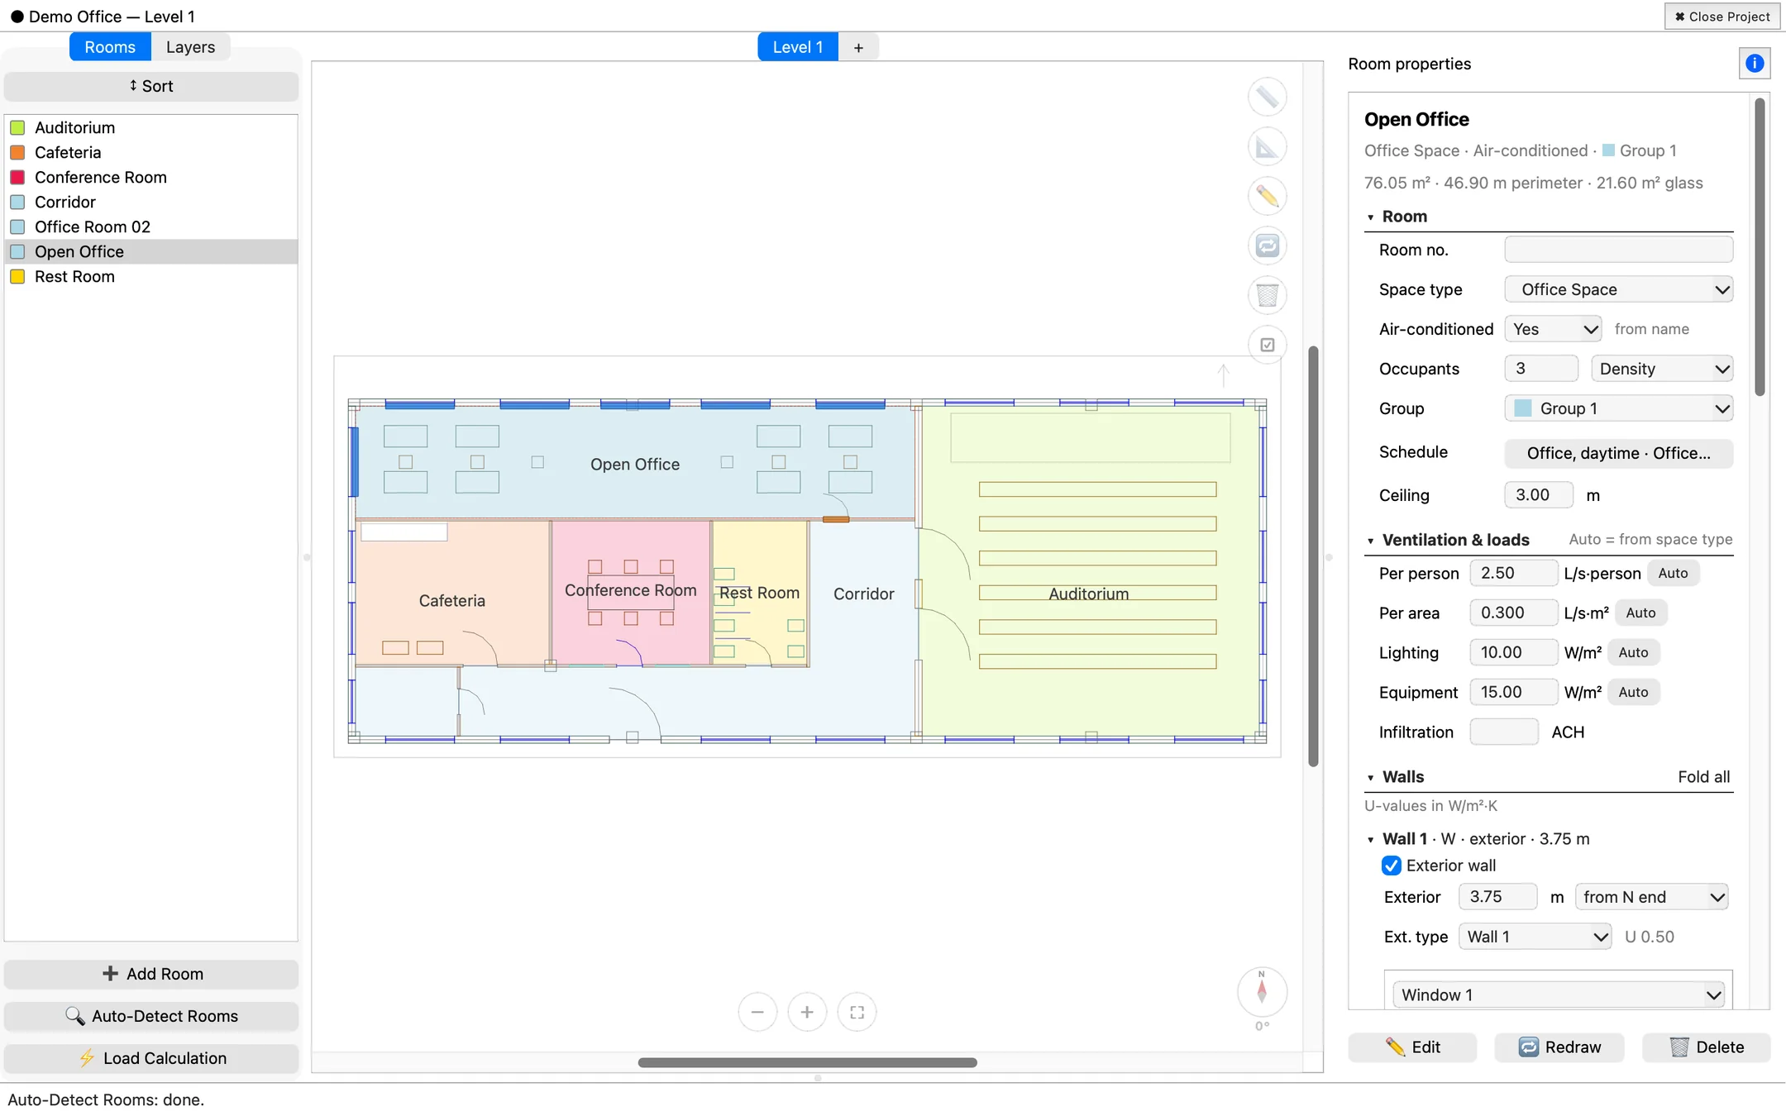The height and width of the screenshot is (1116, 1786).
Task: Click the blue redraw arrows canvas icon
Action: coord(1267,246)
